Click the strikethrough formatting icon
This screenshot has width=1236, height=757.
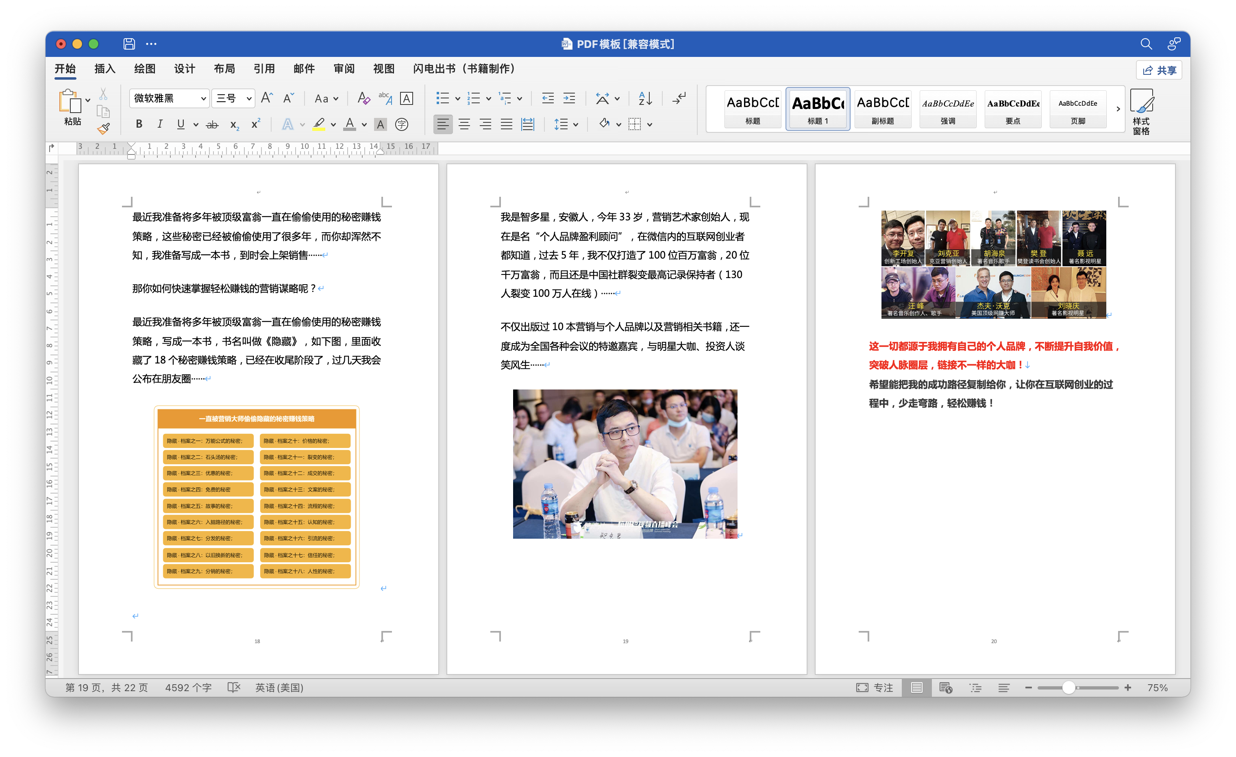click(x=212, y=124)
